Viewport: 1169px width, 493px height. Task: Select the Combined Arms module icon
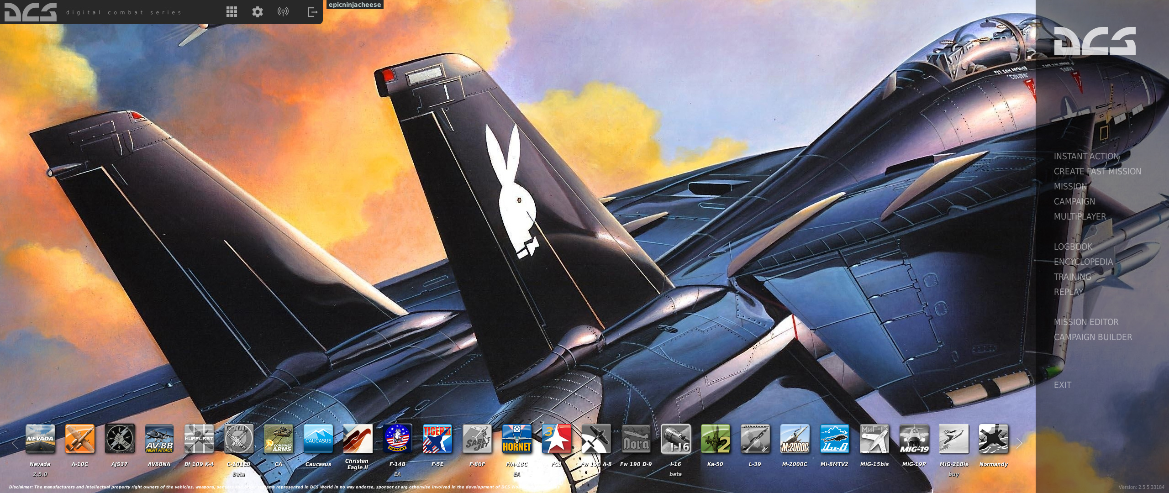279,439
